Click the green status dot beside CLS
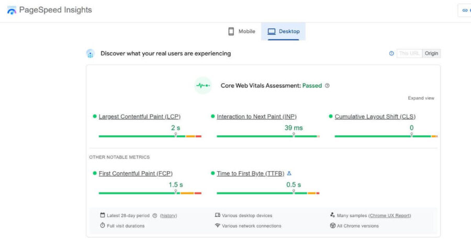471x247 pixels. tap(331, 116)
